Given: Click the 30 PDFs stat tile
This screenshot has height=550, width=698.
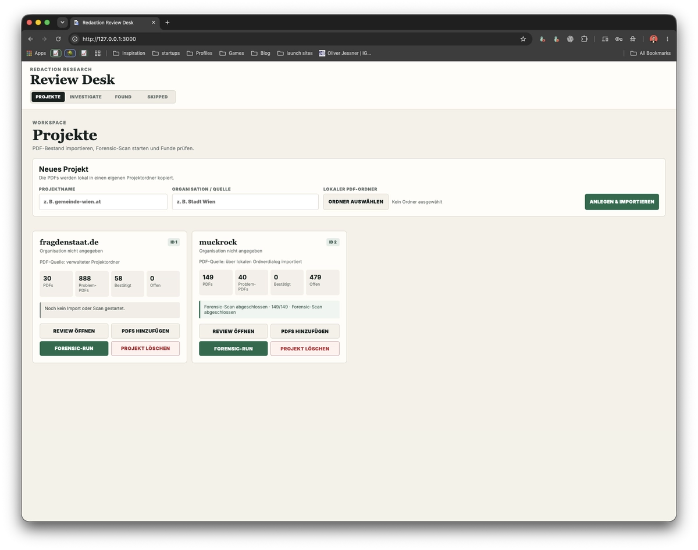Looking at the screenshot, I should pos(56,283).
